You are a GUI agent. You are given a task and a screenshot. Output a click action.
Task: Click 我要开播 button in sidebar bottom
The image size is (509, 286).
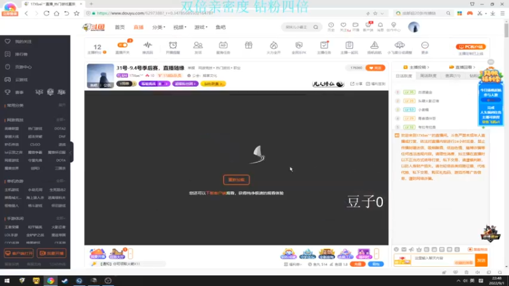[52, 253]
